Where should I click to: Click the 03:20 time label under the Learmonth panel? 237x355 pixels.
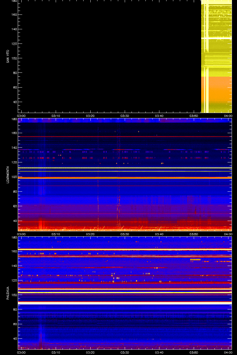click(90, 234)
